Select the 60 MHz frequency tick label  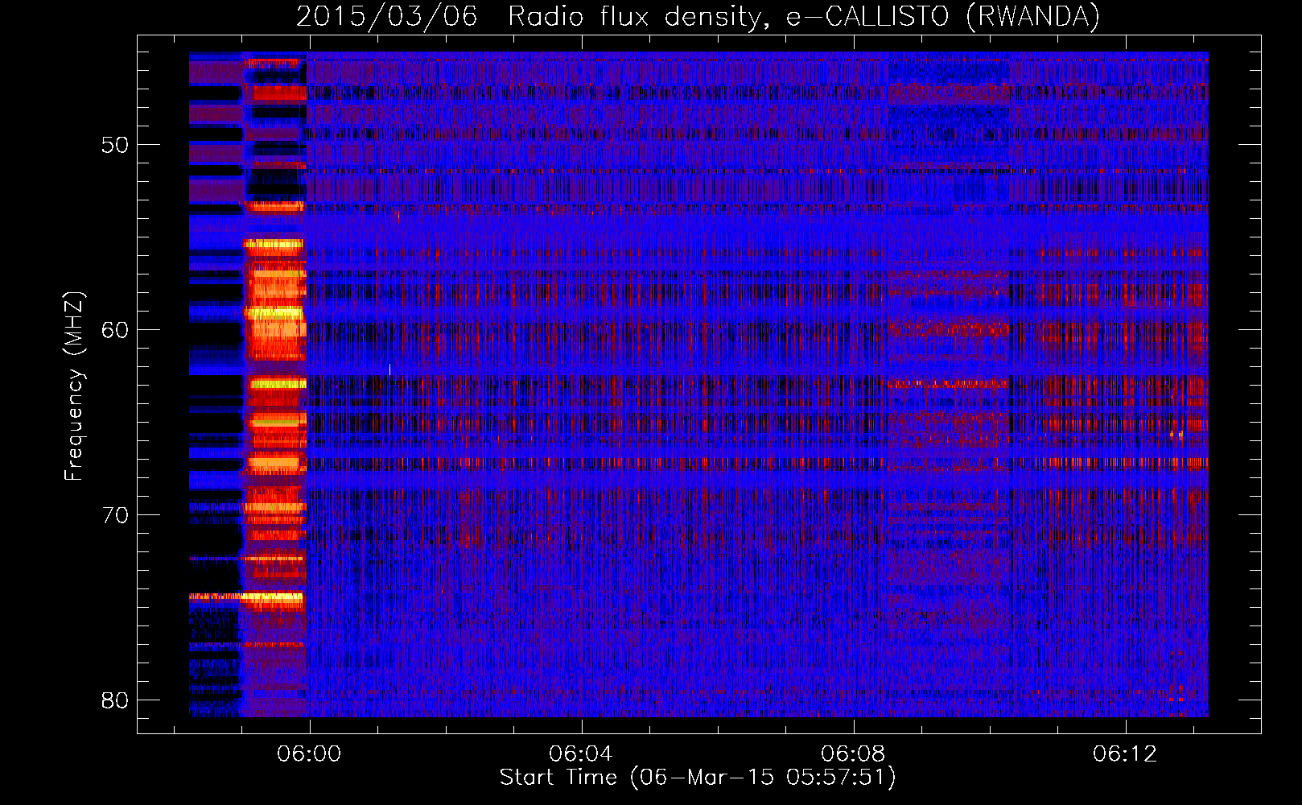[115, 330]
